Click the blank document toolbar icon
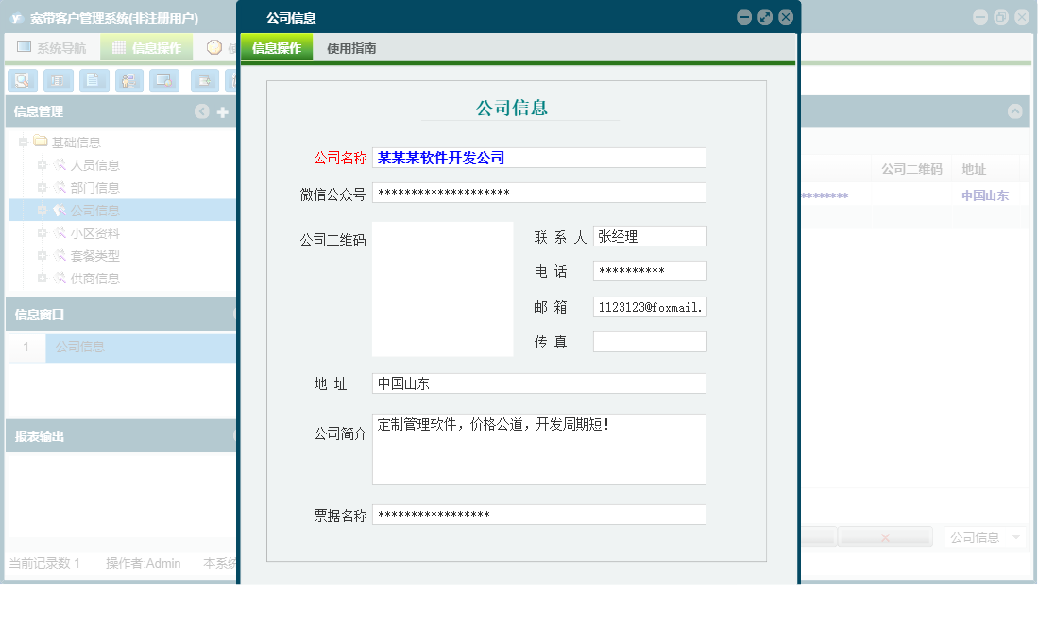Viewport: 1038px width, 628px height. [94, 80]
